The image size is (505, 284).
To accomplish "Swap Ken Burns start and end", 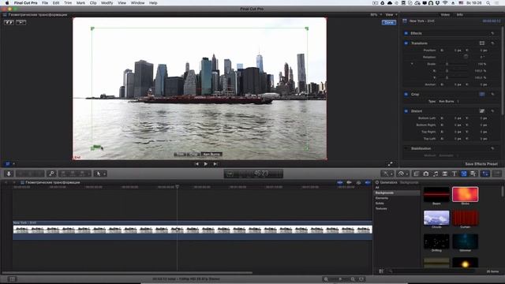I will (x=9, y=22).
